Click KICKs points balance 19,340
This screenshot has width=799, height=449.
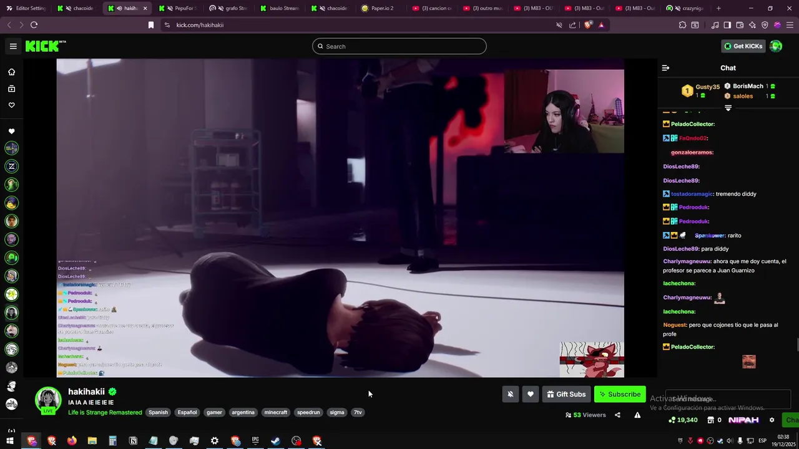click(682, 420)
